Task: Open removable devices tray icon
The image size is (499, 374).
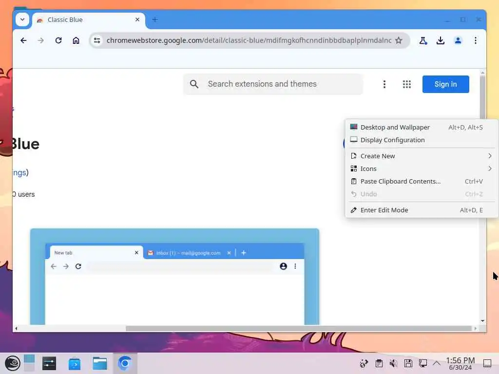Action: (x=408, y=363)
